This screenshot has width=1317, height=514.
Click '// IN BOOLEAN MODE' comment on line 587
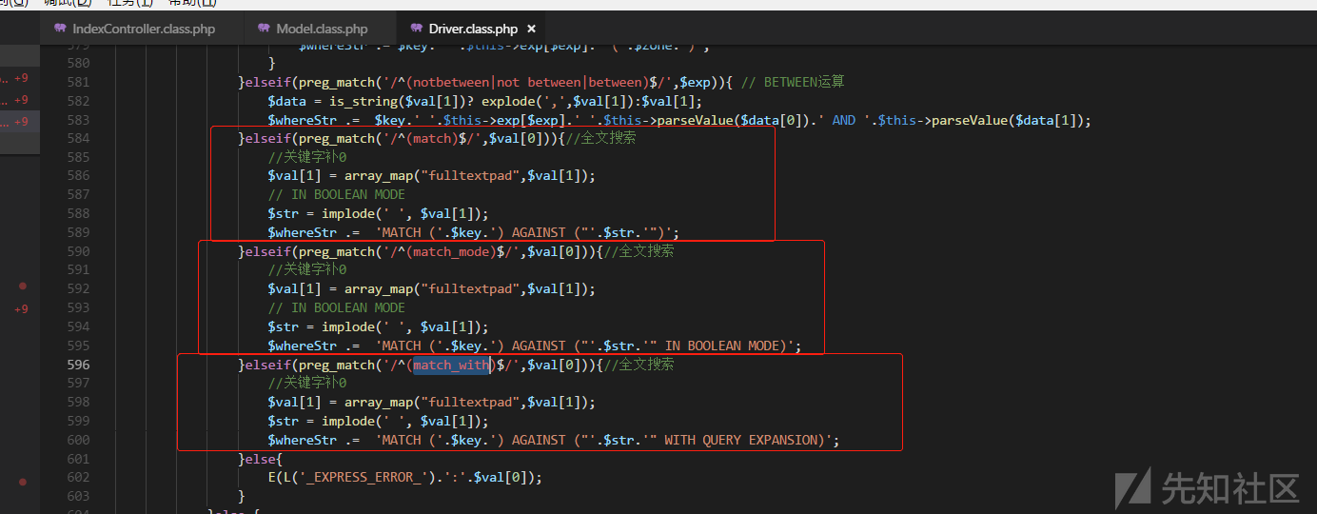coord(337,195)
